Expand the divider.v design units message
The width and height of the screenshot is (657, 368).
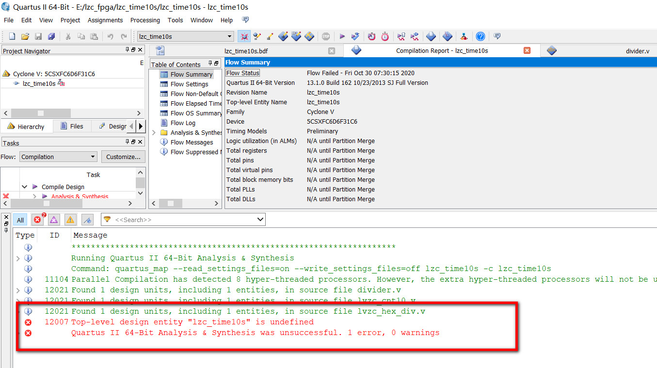[x=18, y=290]
